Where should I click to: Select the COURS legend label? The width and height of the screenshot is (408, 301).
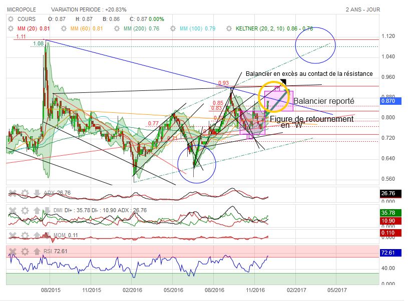click(26, 19)
